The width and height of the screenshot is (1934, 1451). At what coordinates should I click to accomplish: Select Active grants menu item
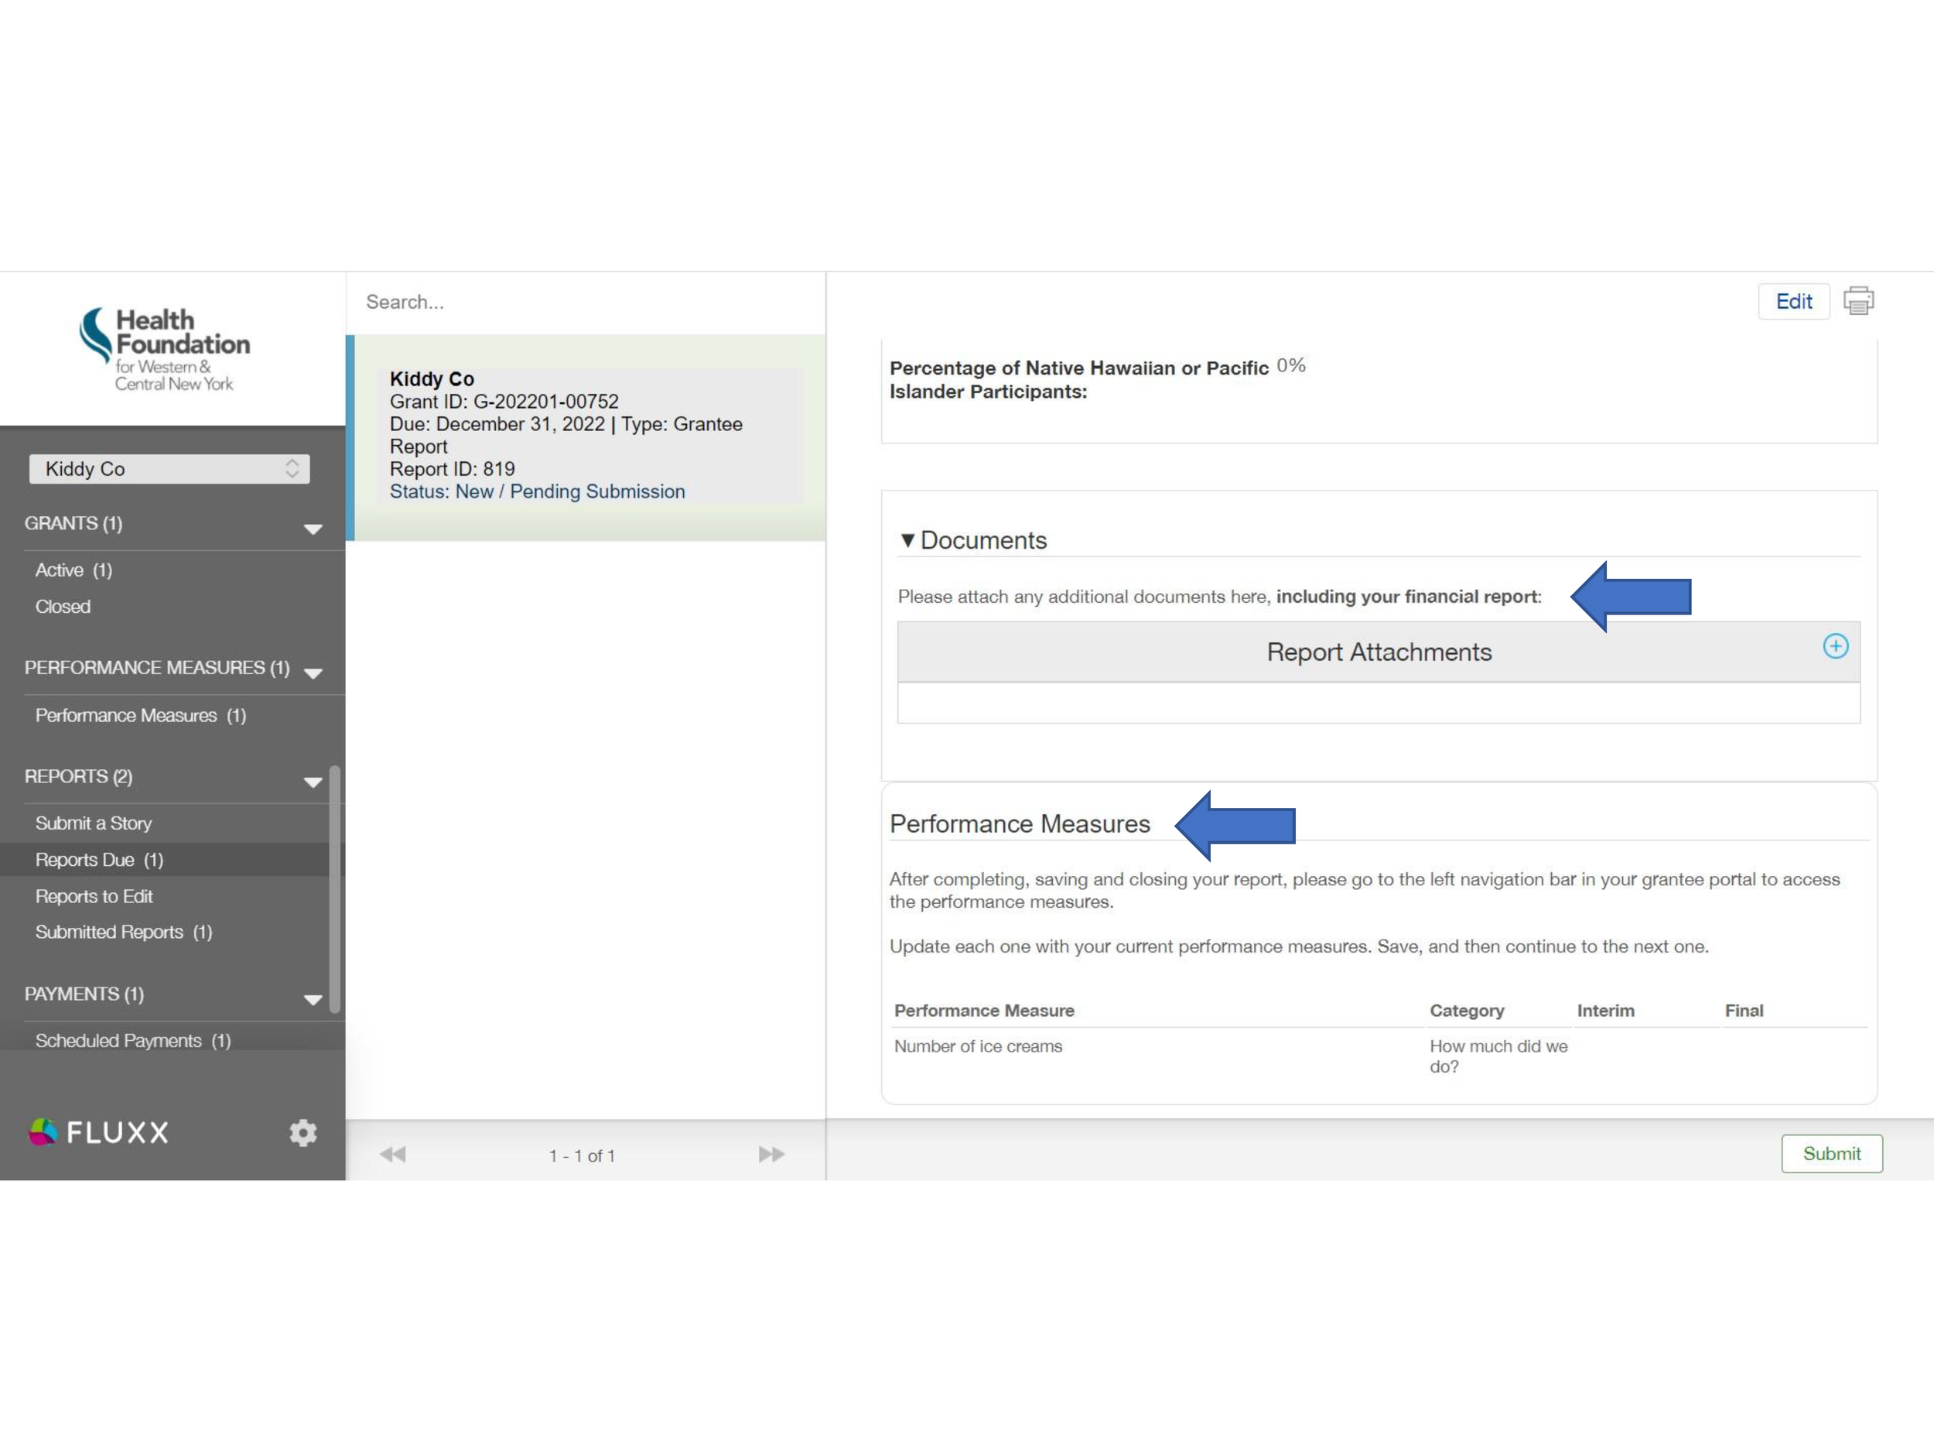click(73, 570)
